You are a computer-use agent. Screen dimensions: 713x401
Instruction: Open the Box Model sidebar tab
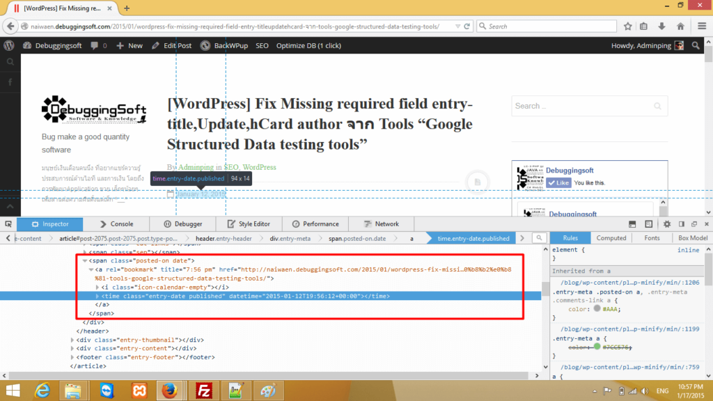(x=693, y=238)
